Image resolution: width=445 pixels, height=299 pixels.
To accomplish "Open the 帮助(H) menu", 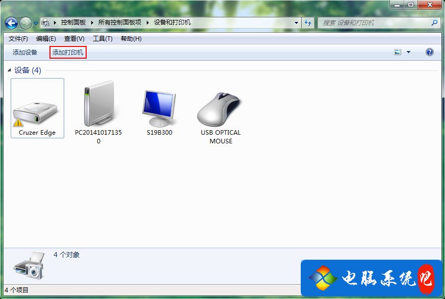I will point(131,39).
